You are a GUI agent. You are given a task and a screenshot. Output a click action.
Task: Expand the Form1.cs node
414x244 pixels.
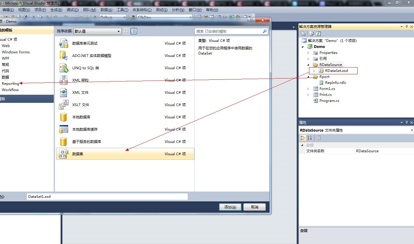point(308,89)
